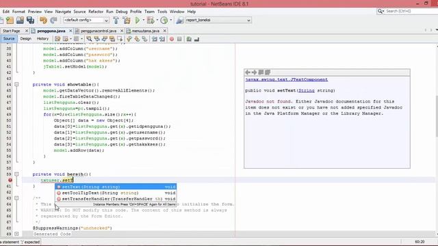
Task: Click the Find Previous Occurrence icon
Action: point(96,39)
